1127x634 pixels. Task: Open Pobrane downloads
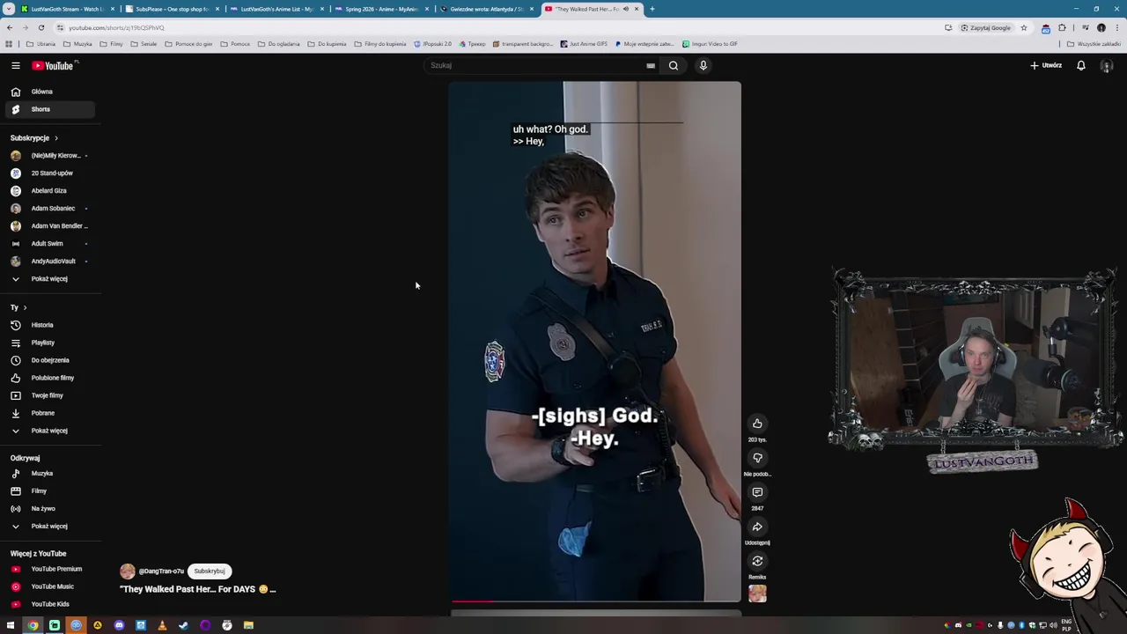point(49,413)
